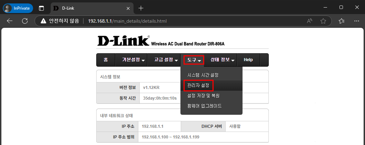Click the 내부 네트워크 상태 header
The image size is (365, 145).
click(x=116, y=115)
